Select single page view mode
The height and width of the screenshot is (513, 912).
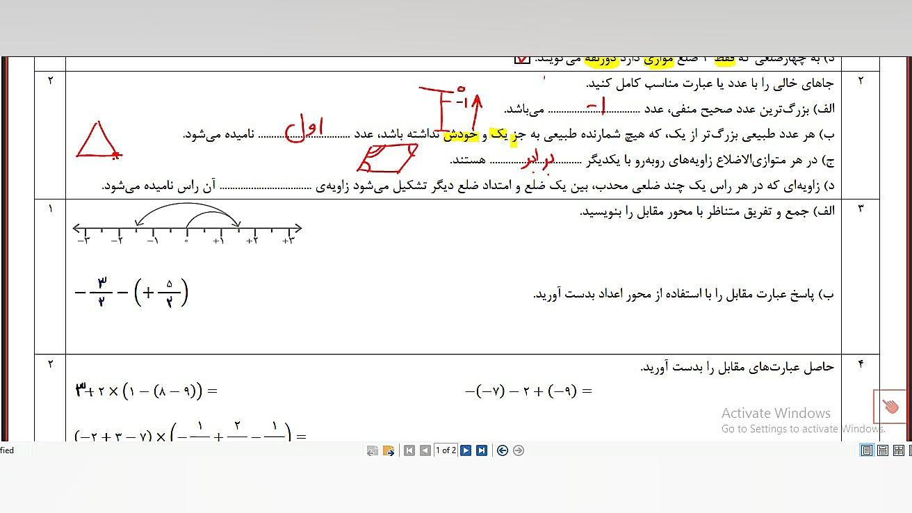pos(867,450)
